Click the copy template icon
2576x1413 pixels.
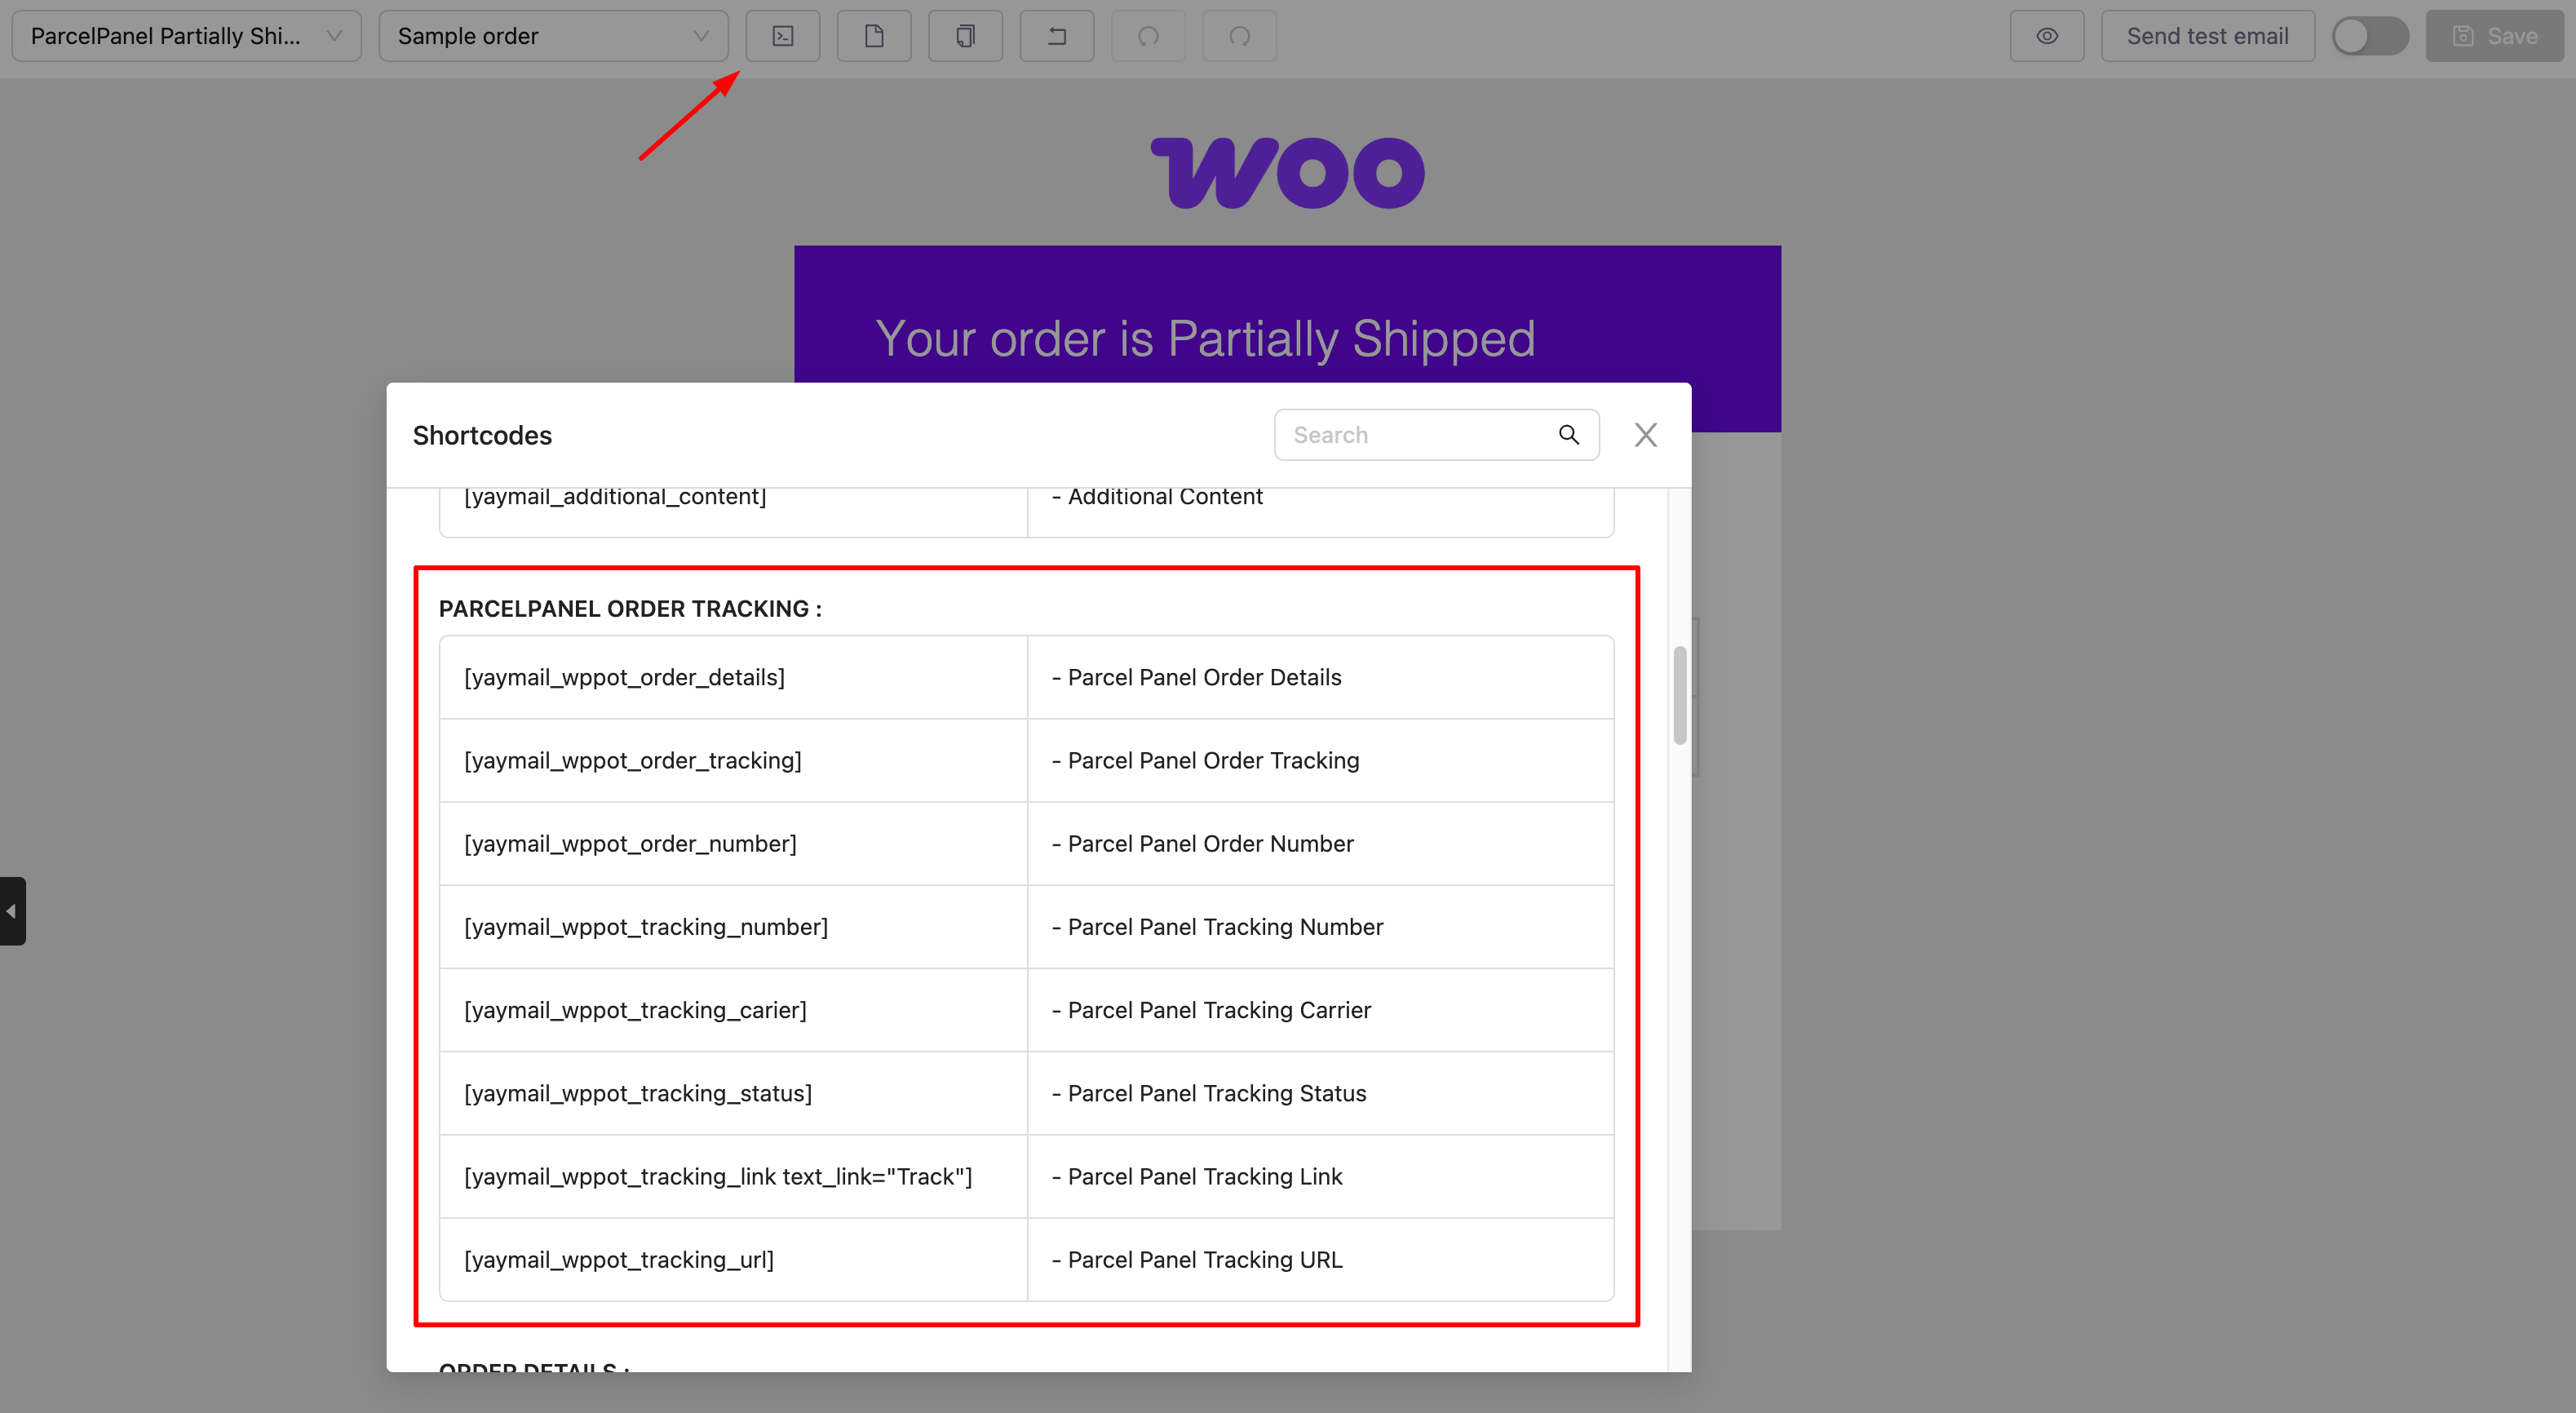pyautogui.click(x=964, y=36)
